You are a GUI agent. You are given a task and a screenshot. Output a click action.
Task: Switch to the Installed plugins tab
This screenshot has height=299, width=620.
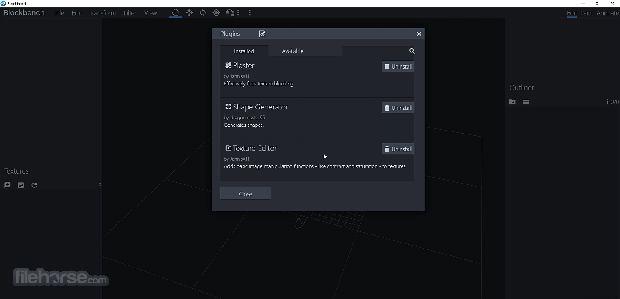pos(244,51)
